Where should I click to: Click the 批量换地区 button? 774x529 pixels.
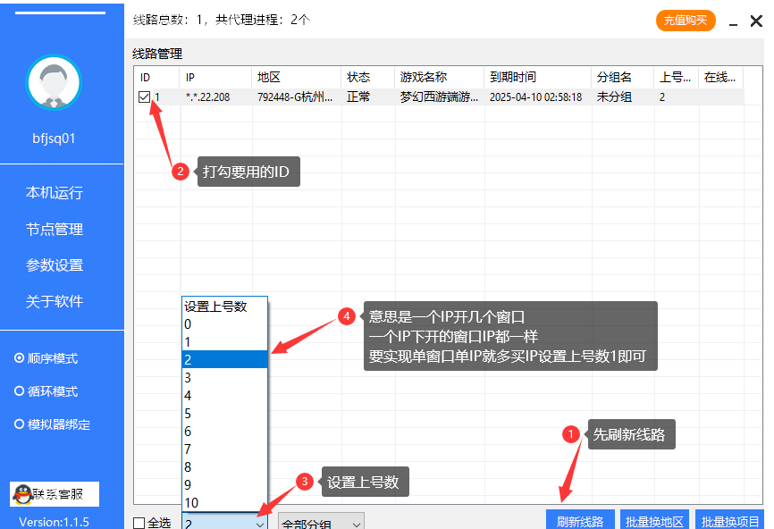point(654,522)
